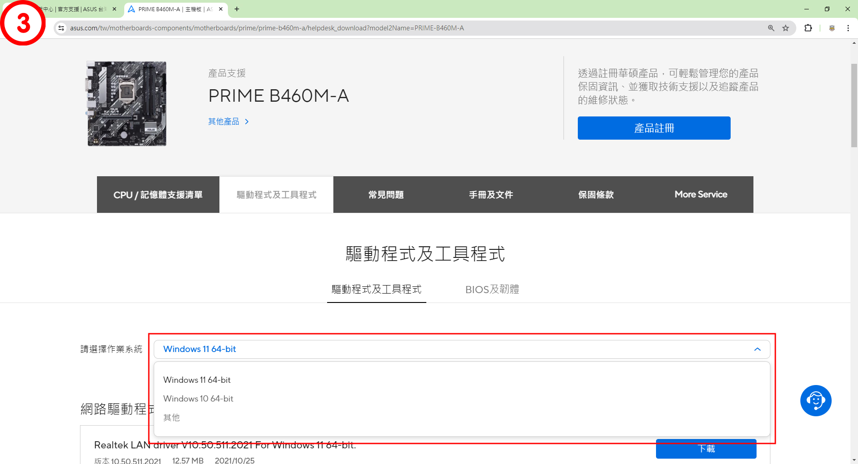
Task: Click the PRIME B460M-A motherboard thumbnail
Action: tap(126, 104)
